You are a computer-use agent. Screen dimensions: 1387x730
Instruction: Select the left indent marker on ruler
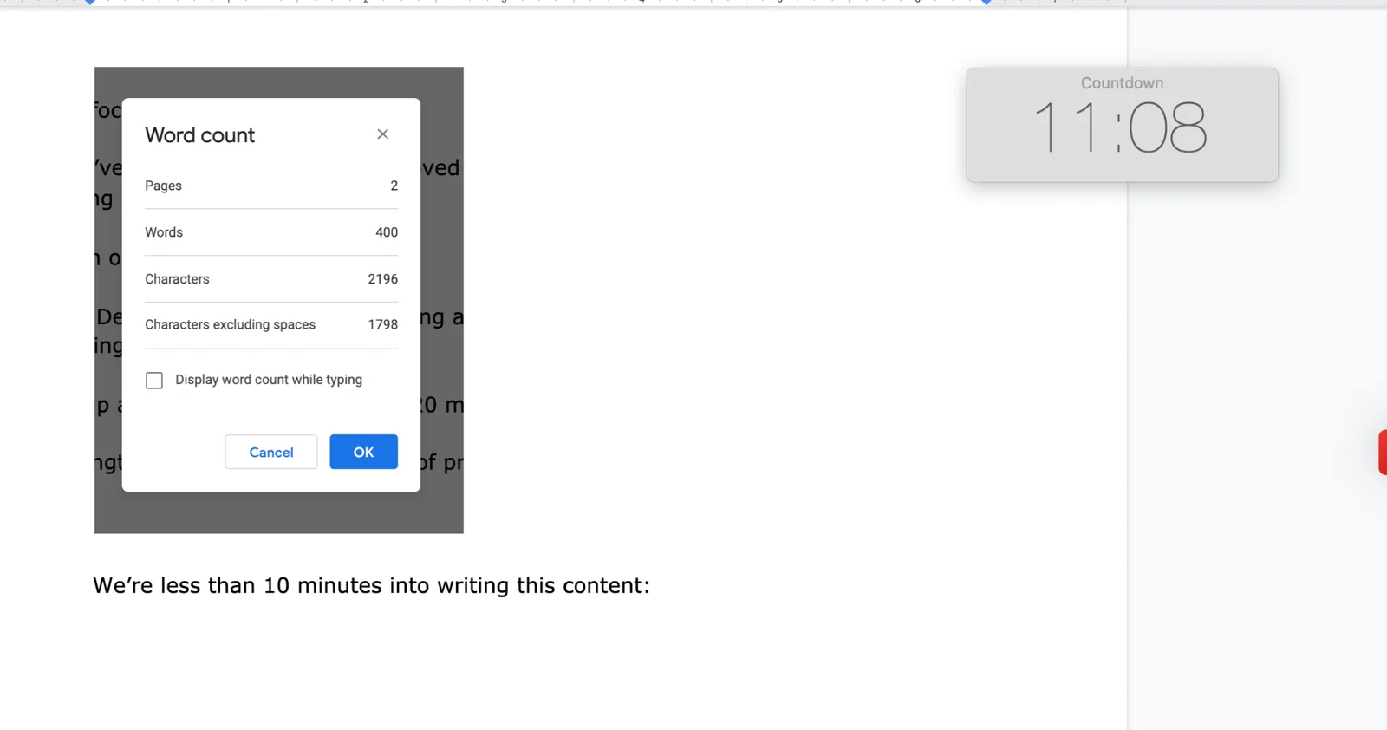pyautogui.click(x=90, y=3)
